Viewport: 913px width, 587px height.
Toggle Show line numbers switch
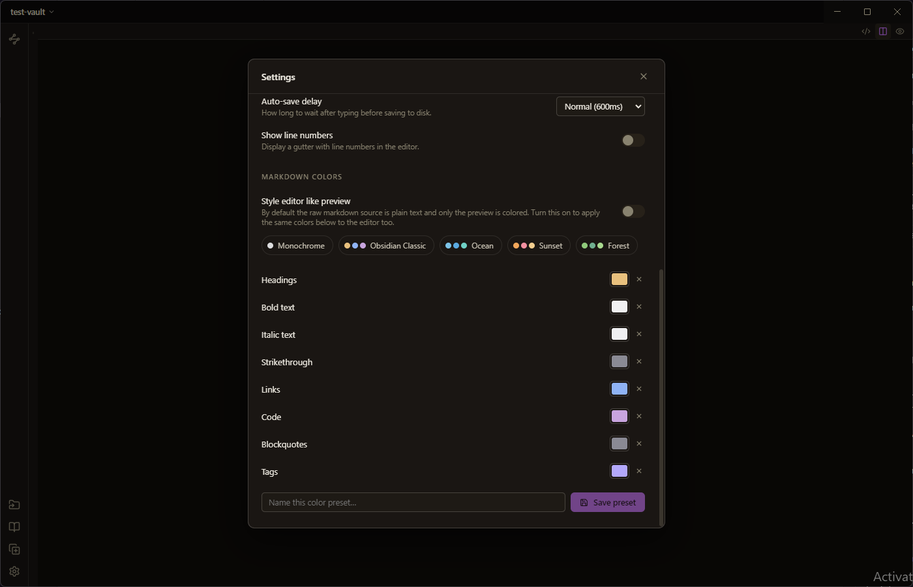tap(633, 140)
